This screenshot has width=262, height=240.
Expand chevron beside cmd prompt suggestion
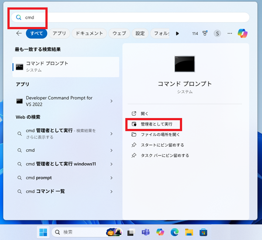coord(111,178)
